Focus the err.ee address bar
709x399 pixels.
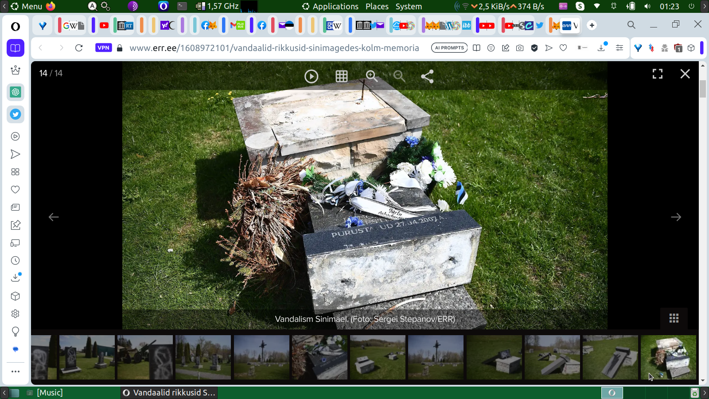(274, 48)
